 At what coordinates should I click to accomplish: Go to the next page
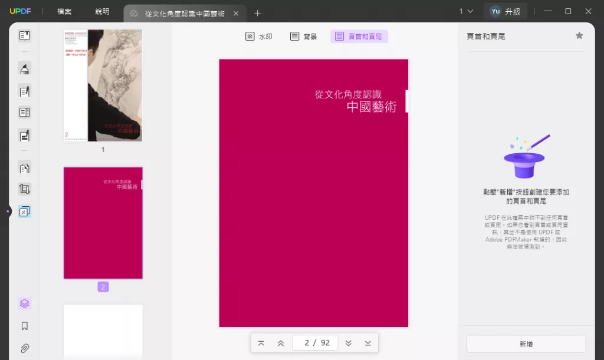tap(348, 343)
